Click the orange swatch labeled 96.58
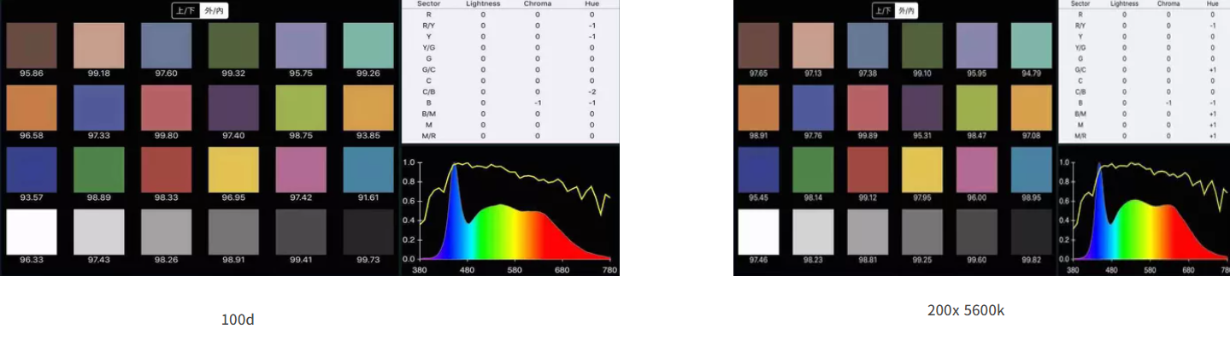Viewport: 1230px width, 341px height. pos(32,107)
